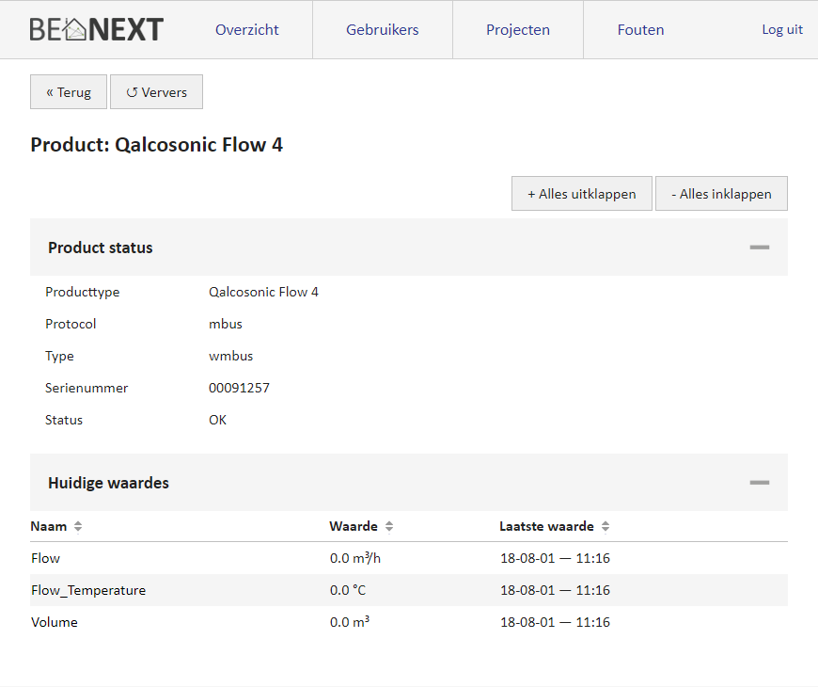Click the Protocol label
Image resolution: width=818 pixels, height=687 pixels.
(71, 324)
